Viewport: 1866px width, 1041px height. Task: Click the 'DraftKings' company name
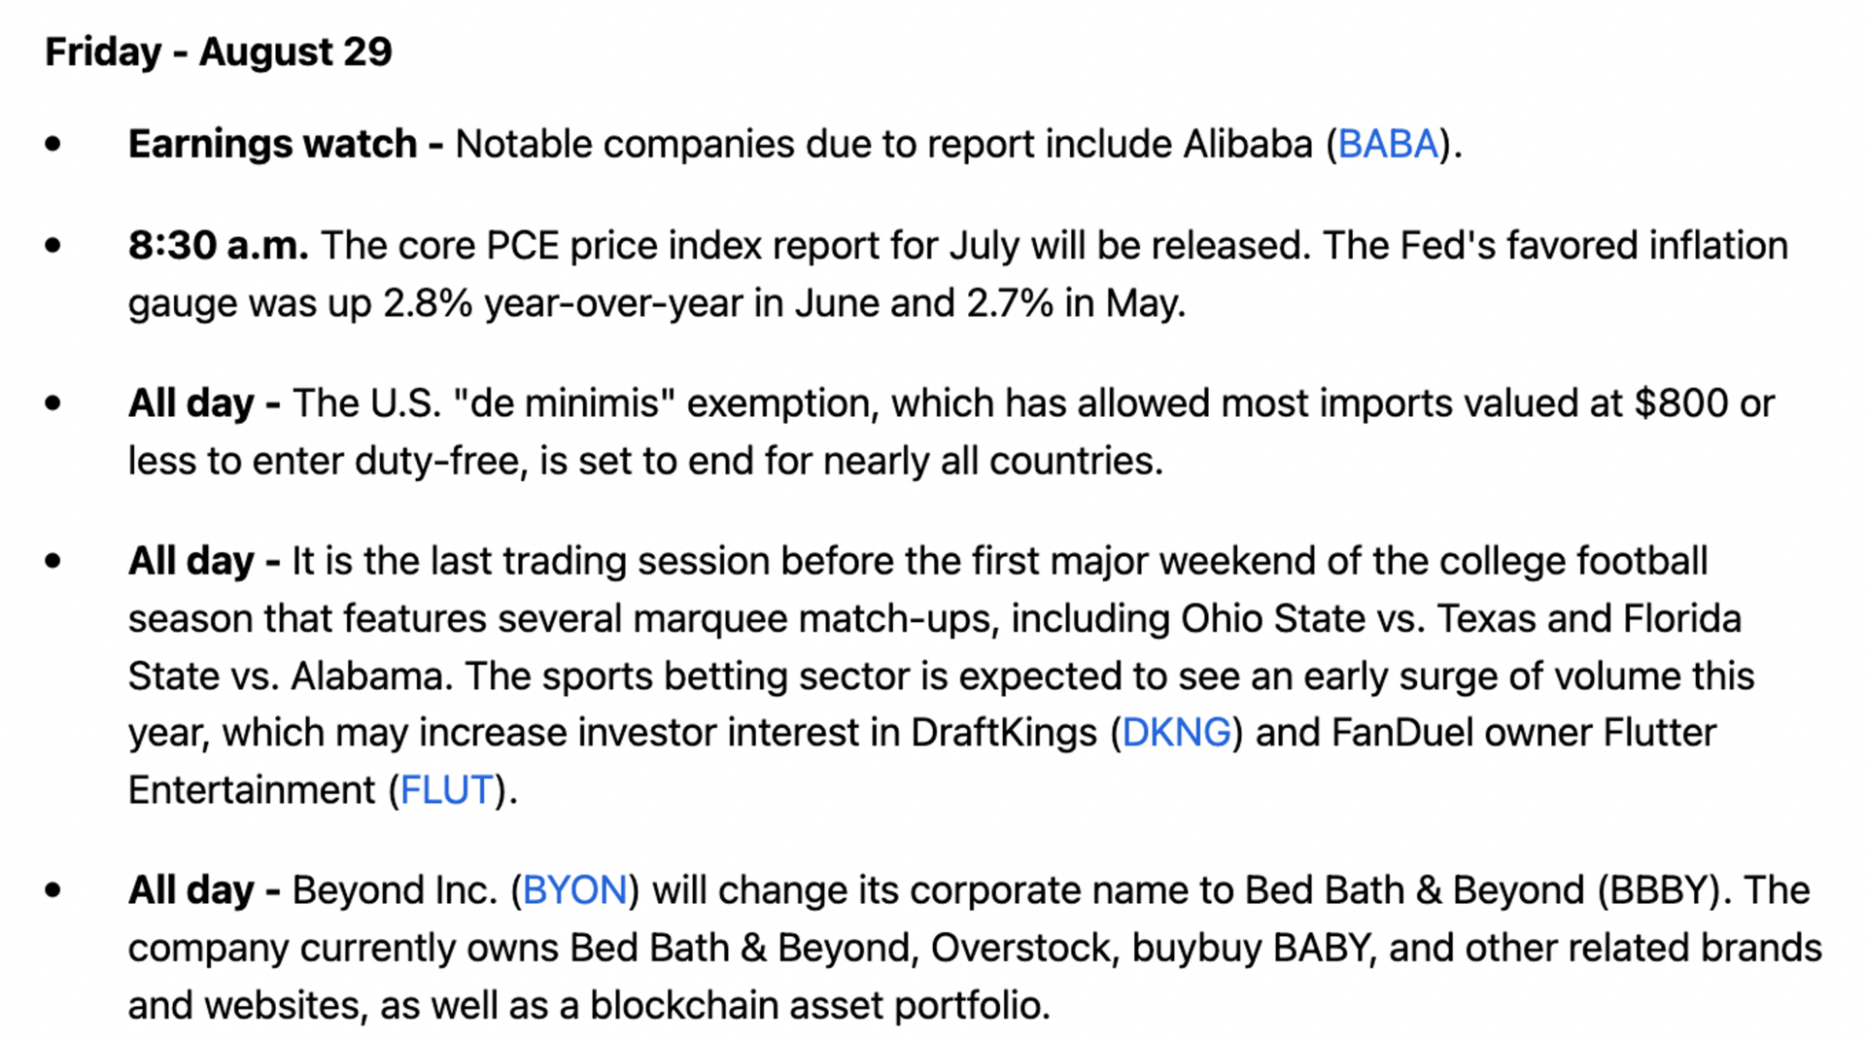[x=1004, y=733]
